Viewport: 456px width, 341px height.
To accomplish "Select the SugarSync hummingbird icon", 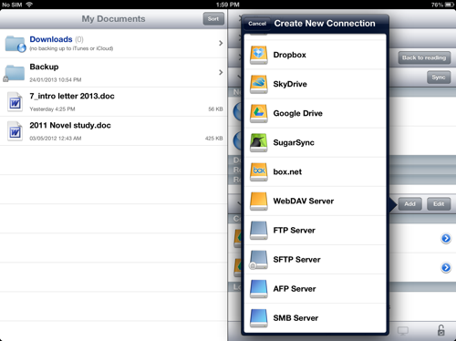I will tap(259, 142).
